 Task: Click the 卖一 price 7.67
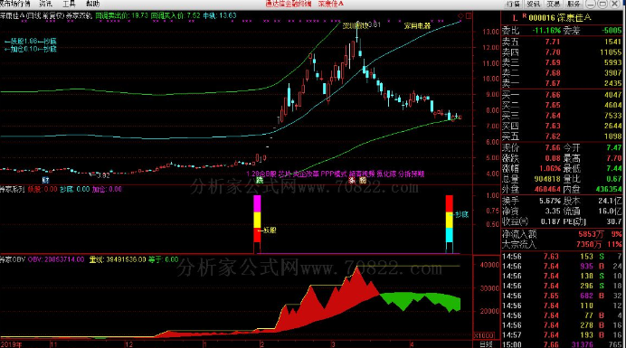click(x=553, y=83)
